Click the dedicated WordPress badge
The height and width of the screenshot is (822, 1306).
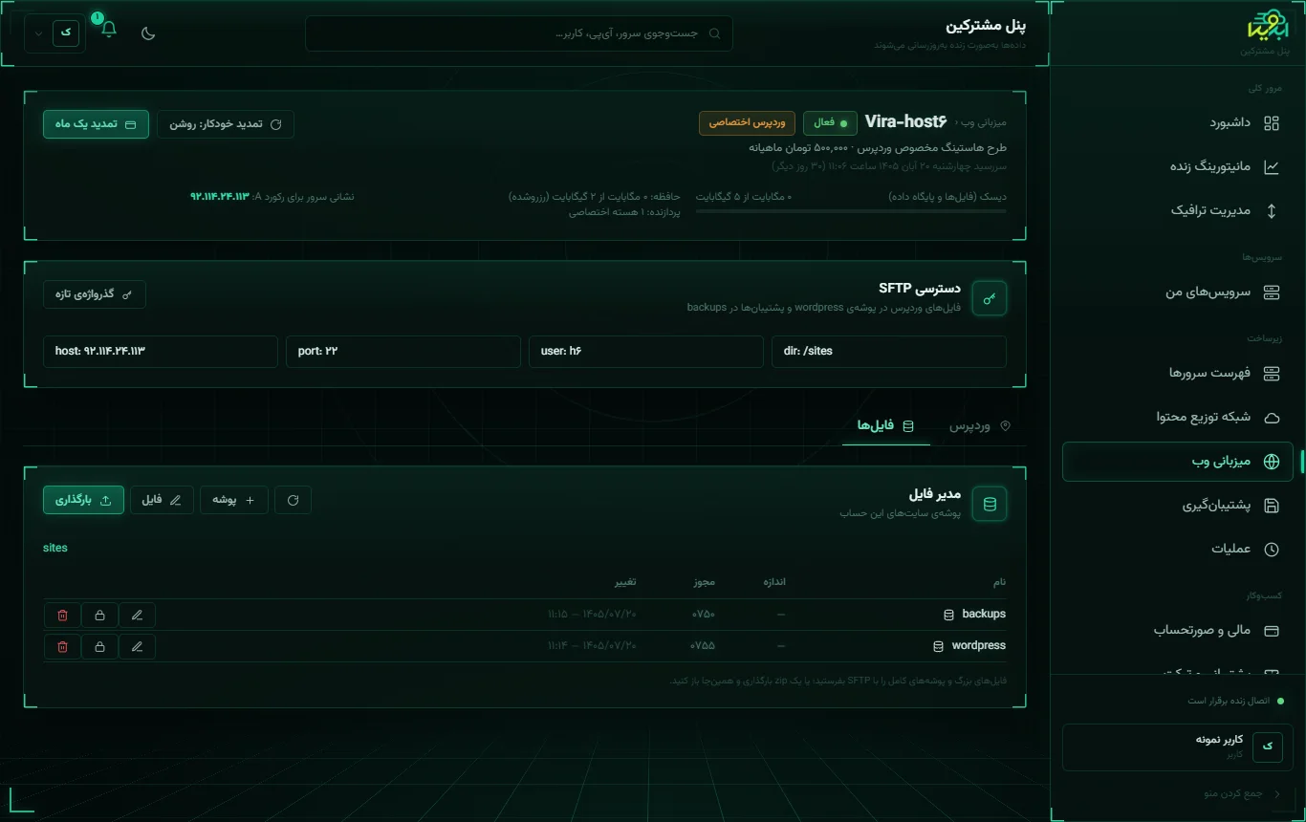[747, 123]
